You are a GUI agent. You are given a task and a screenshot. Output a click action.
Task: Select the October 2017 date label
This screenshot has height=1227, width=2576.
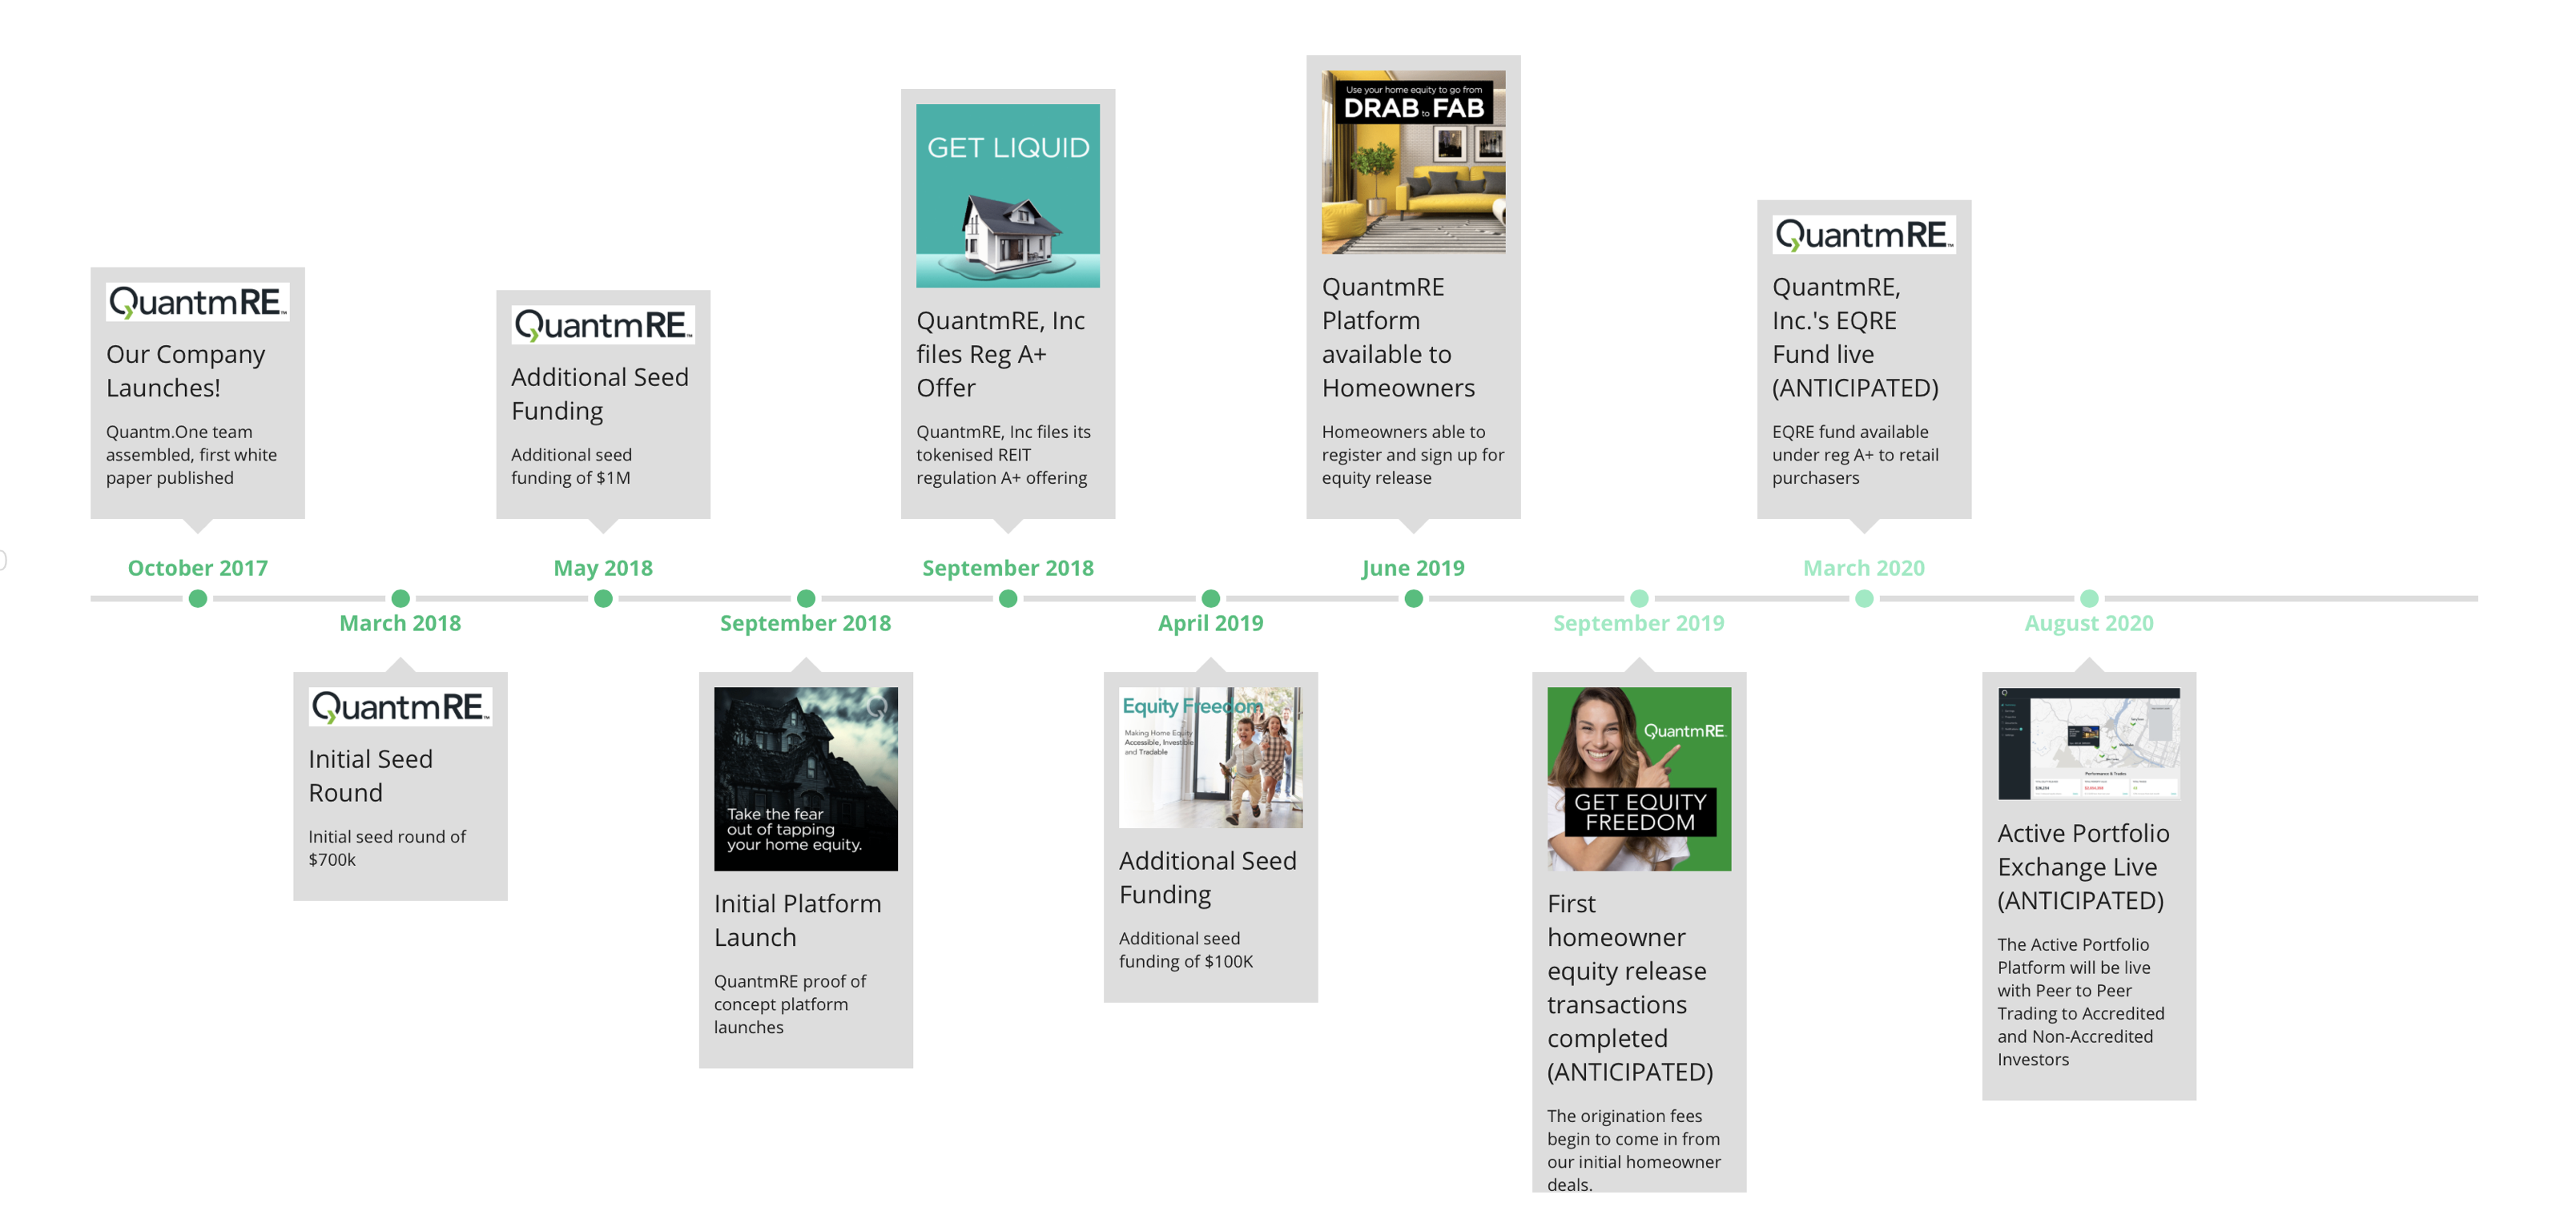point(198,568)
